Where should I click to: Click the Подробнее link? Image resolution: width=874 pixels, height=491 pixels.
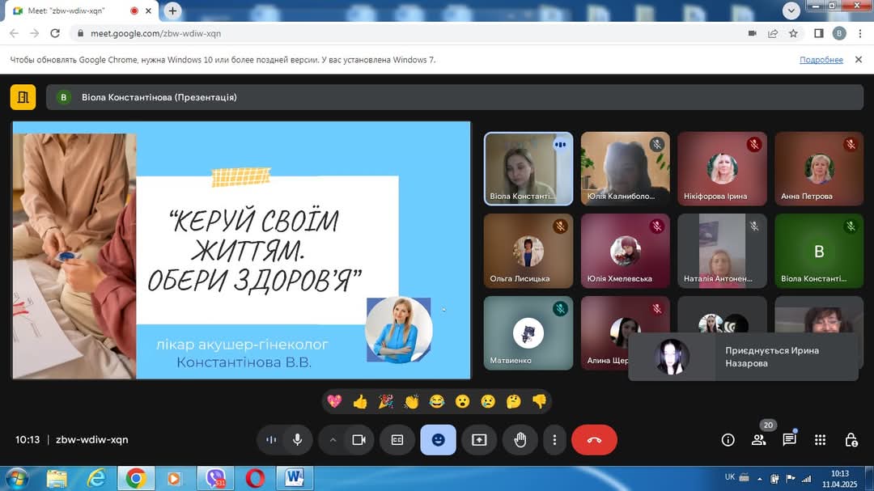point(821,60)
